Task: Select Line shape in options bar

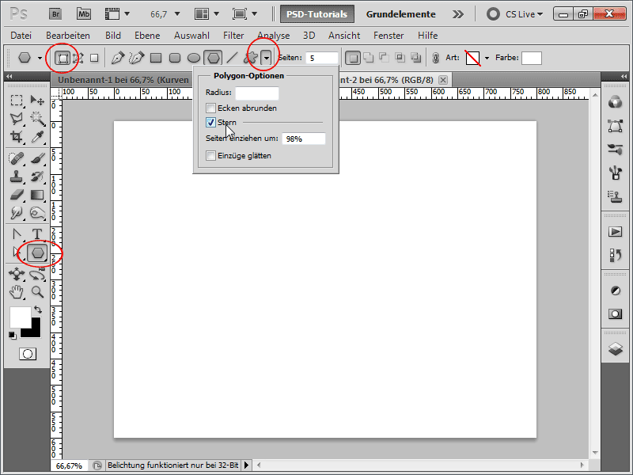Action: click(x=232, y=58)
